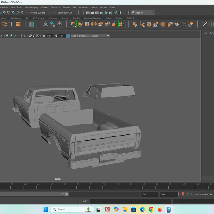Toggle the viewport exposure icon

click(x=44, y=36)
